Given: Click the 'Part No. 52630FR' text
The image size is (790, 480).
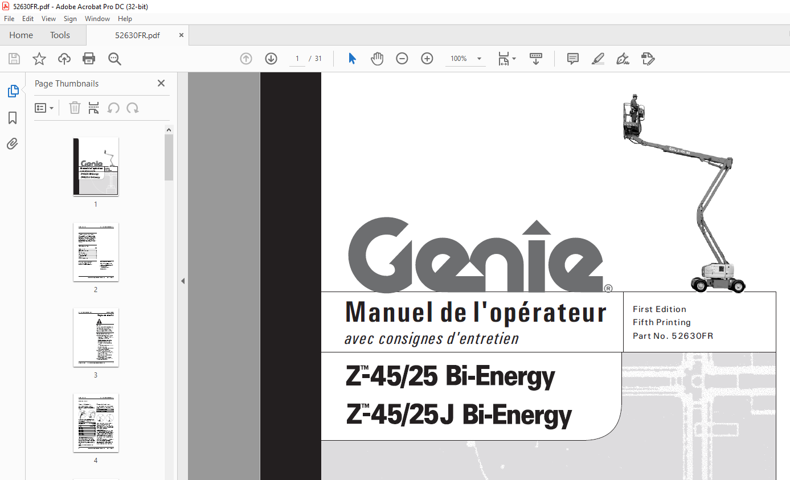Looking at the screenshot, I should (x=673, y=336).
